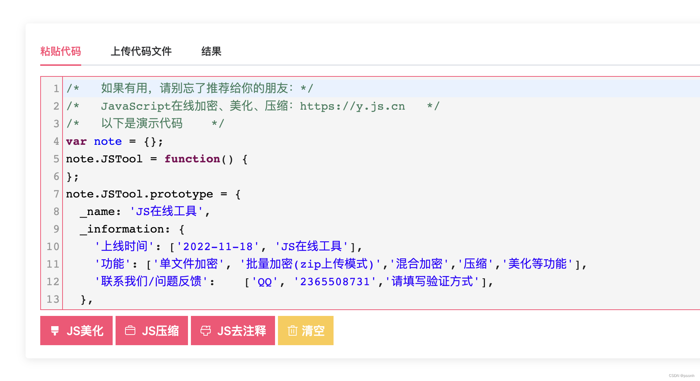
Task: Click the 'function' keyword on line 5
Action: click(192, 159)
